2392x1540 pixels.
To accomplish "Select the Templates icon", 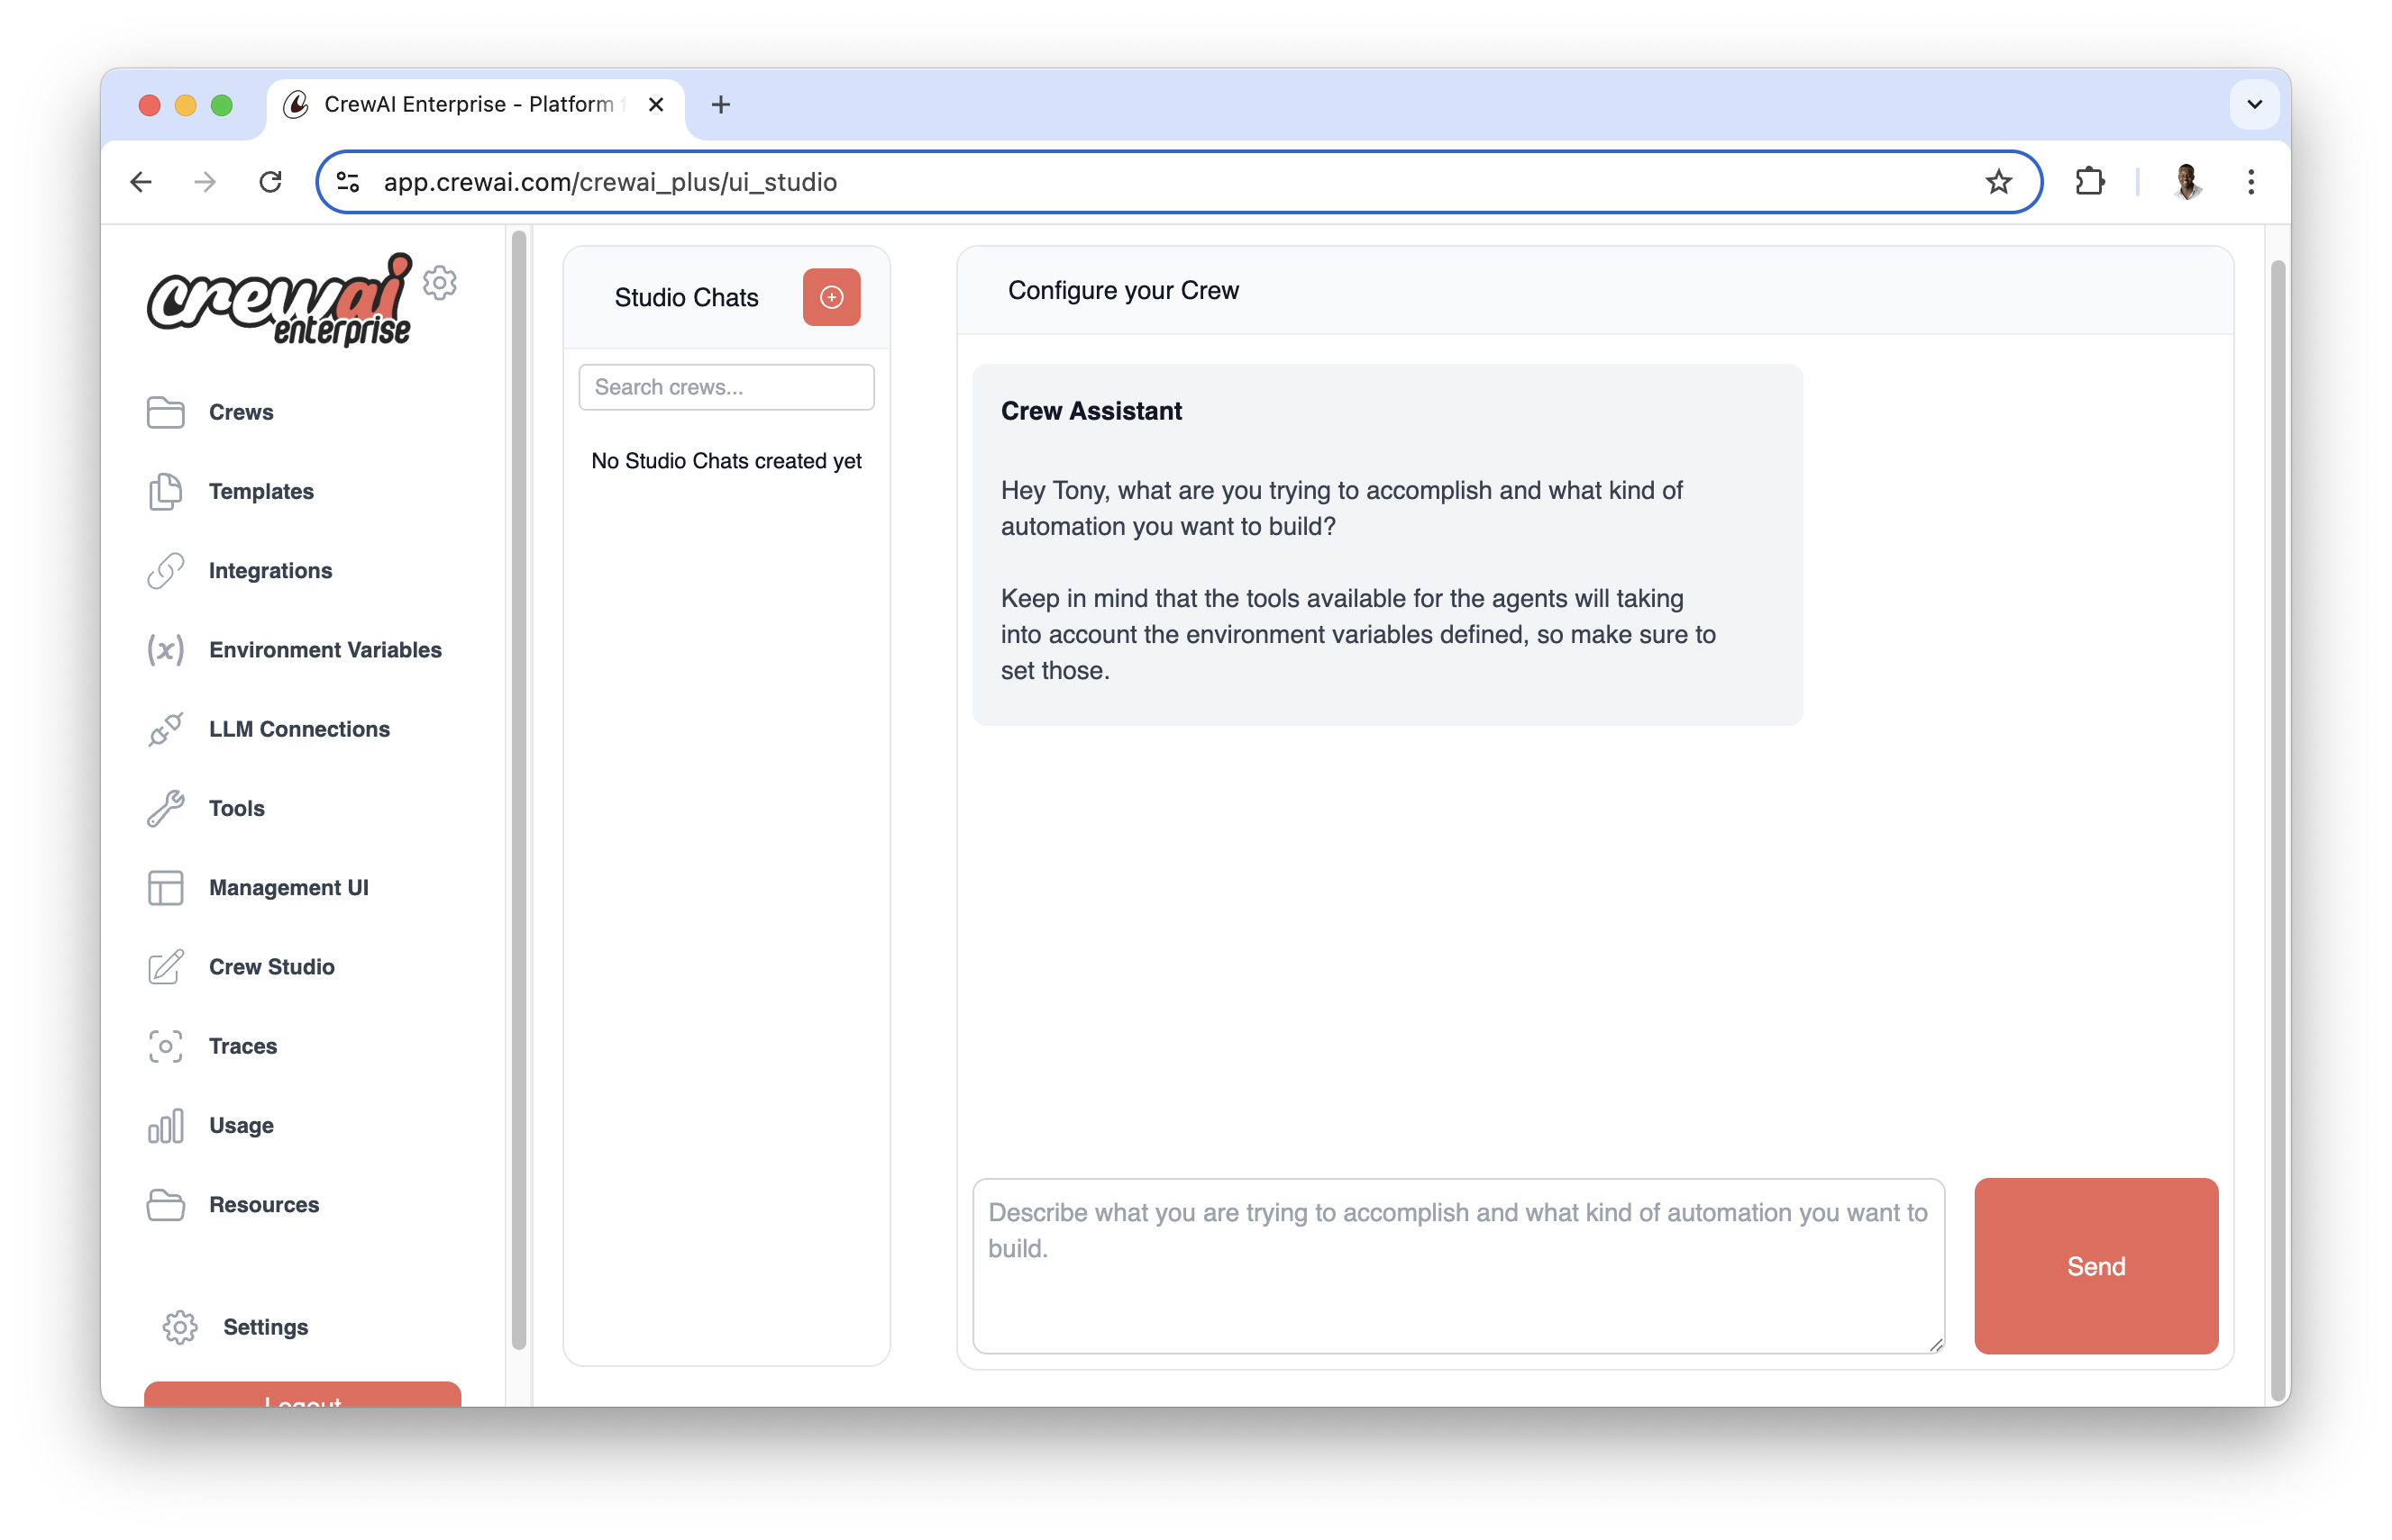I will (166, 491).
